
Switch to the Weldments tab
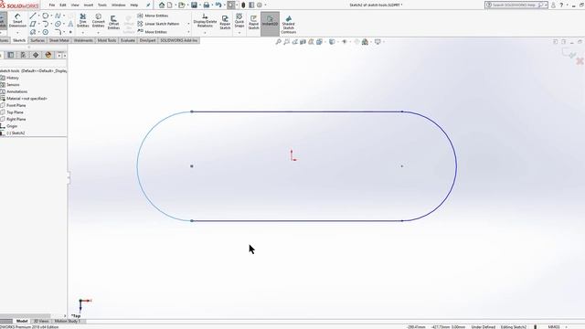click(x=83, y=40)
